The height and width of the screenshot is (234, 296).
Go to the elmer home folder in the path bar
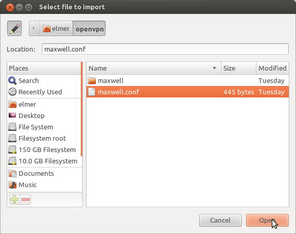coord(56,28)
